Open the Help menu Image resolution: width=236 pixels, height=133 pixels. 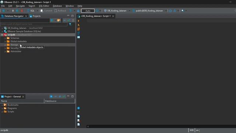(x=80, y=6)
